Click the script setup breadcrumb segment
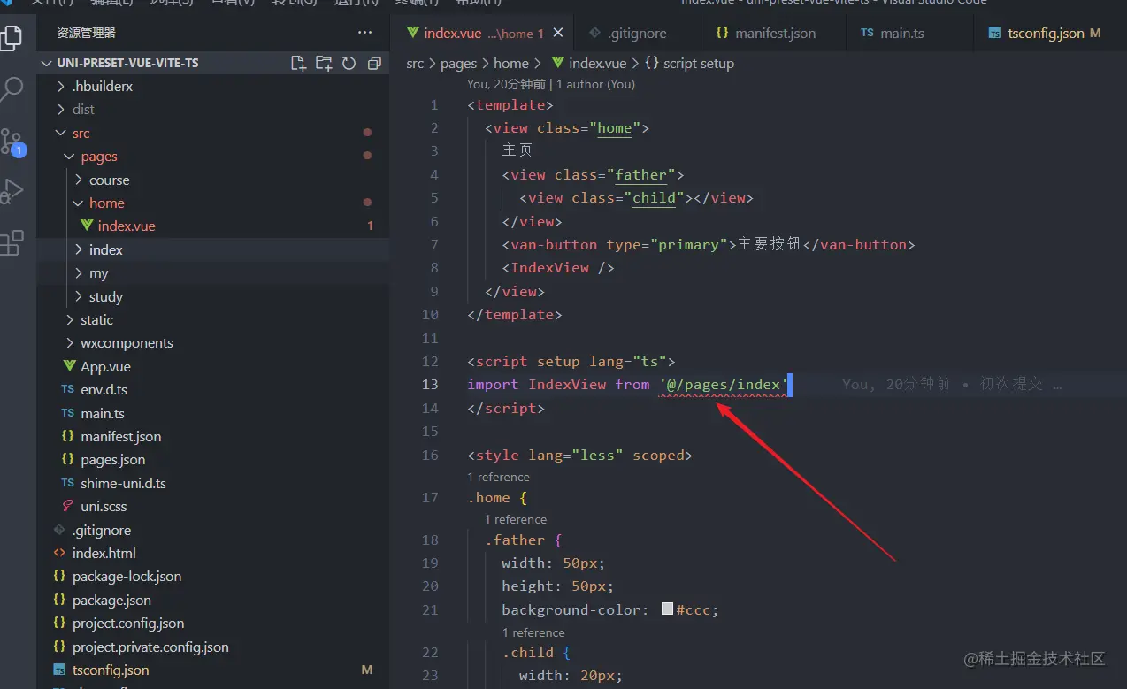Viewport: 1127px width, 689px height. pos(689,64)
